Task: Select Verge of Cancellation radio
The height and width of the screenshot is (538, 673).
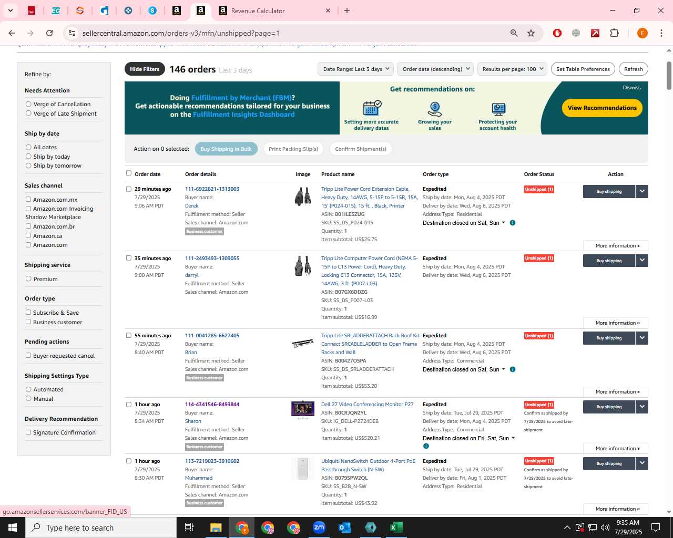Action: [x=28, y=104]
